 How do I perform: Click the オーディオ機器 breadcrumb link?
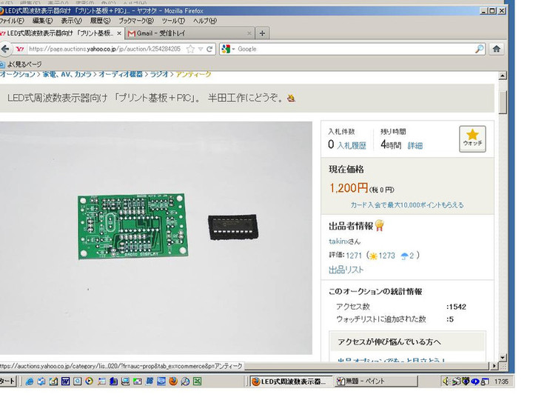click(x=121, y=74)
